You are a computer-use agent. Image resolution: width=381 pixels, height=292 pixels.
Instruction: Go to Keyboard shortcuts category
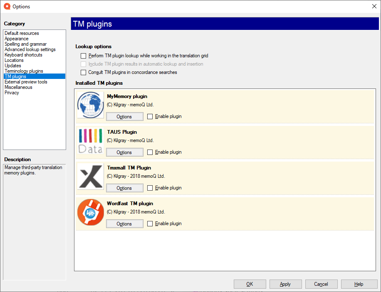[x=23, y=55]
